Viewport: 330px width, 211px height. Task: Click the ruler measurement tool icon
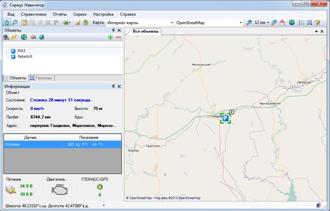pos(77,23)
